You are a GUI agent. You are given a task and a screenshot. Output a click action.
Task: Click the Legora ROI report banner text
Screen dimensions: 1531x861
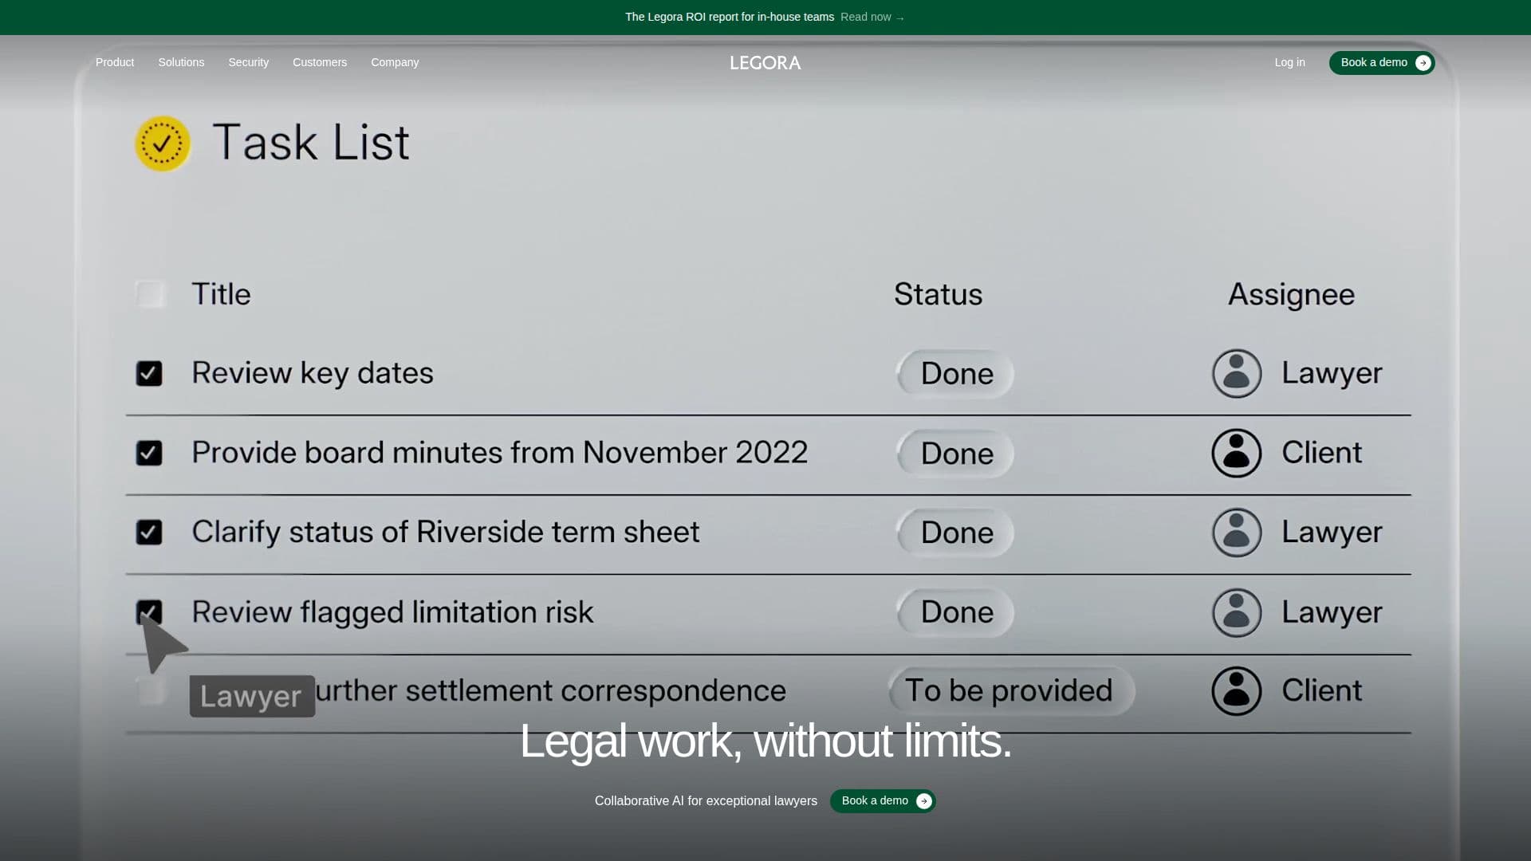pos(730,17)
